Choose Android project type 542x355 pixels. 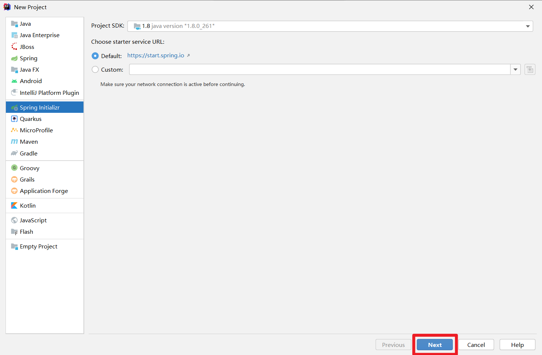coord(45,81)
